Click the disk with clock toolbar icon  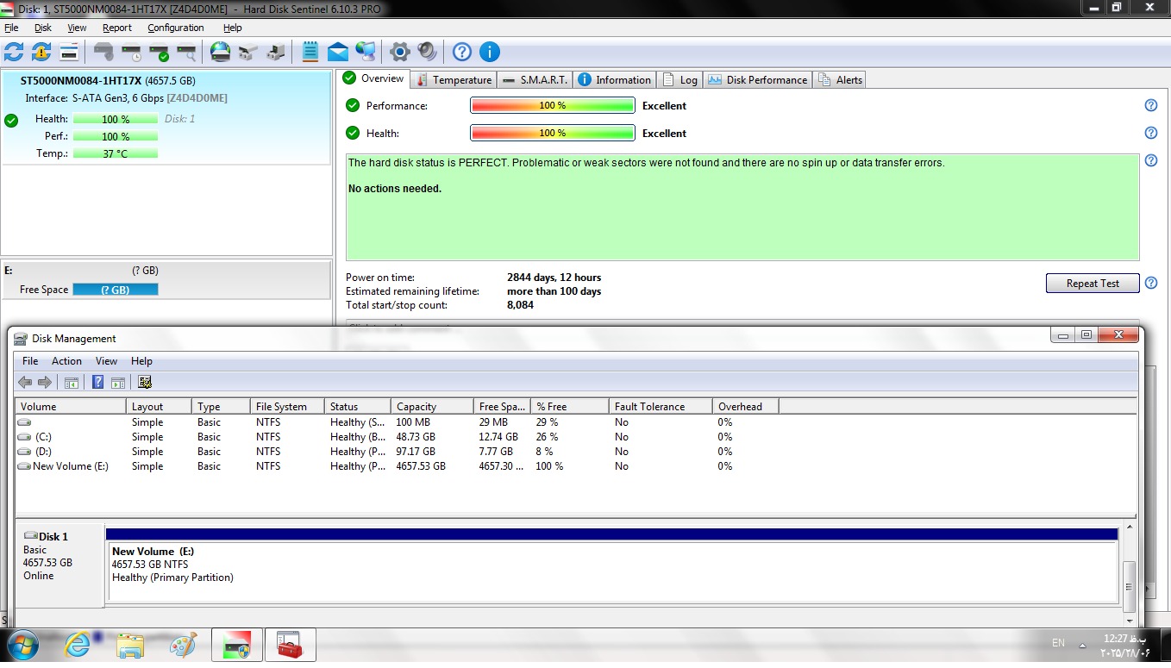132,52
